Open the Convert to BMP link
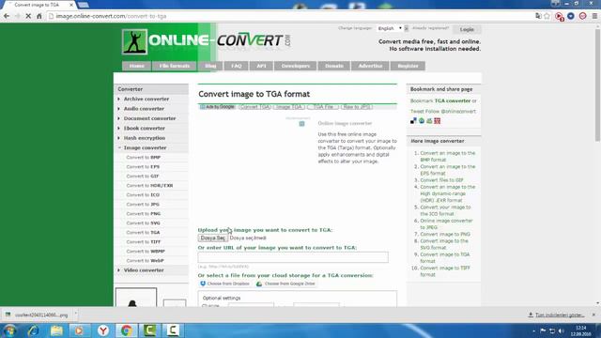Screen dimensions: 601x338 (144, 158)
